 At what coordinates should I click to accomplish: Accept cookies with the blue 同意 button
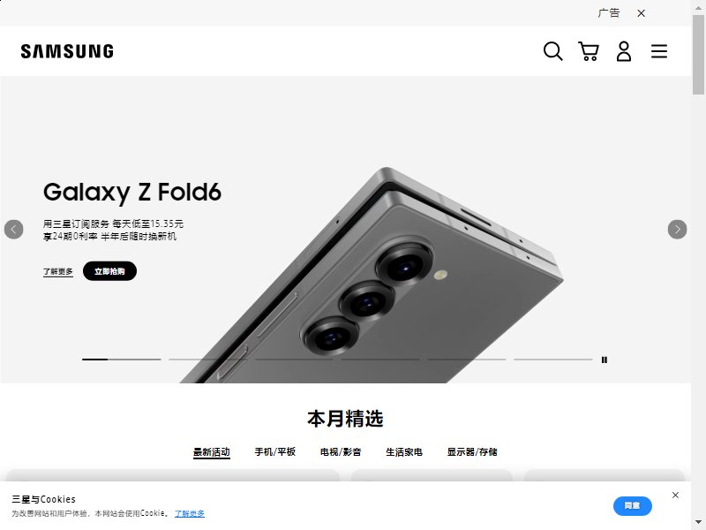tap(632, 506)
